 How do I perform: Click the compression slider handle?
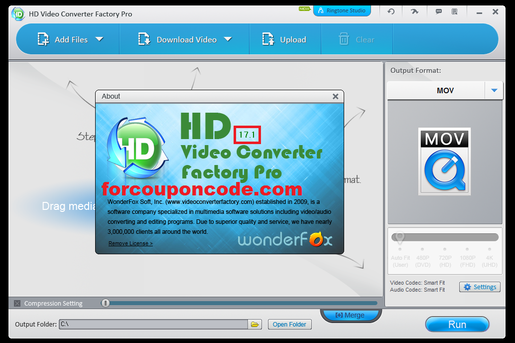(x=105, y=303)
